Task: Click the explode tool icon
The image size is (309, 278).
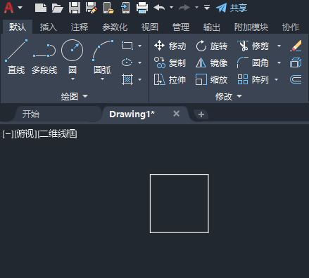Action: coord(296,62)
